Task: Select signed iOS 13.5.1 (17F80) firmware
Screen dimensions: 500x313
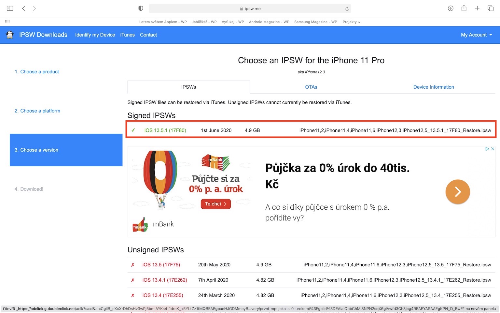Action: (165, 130)
